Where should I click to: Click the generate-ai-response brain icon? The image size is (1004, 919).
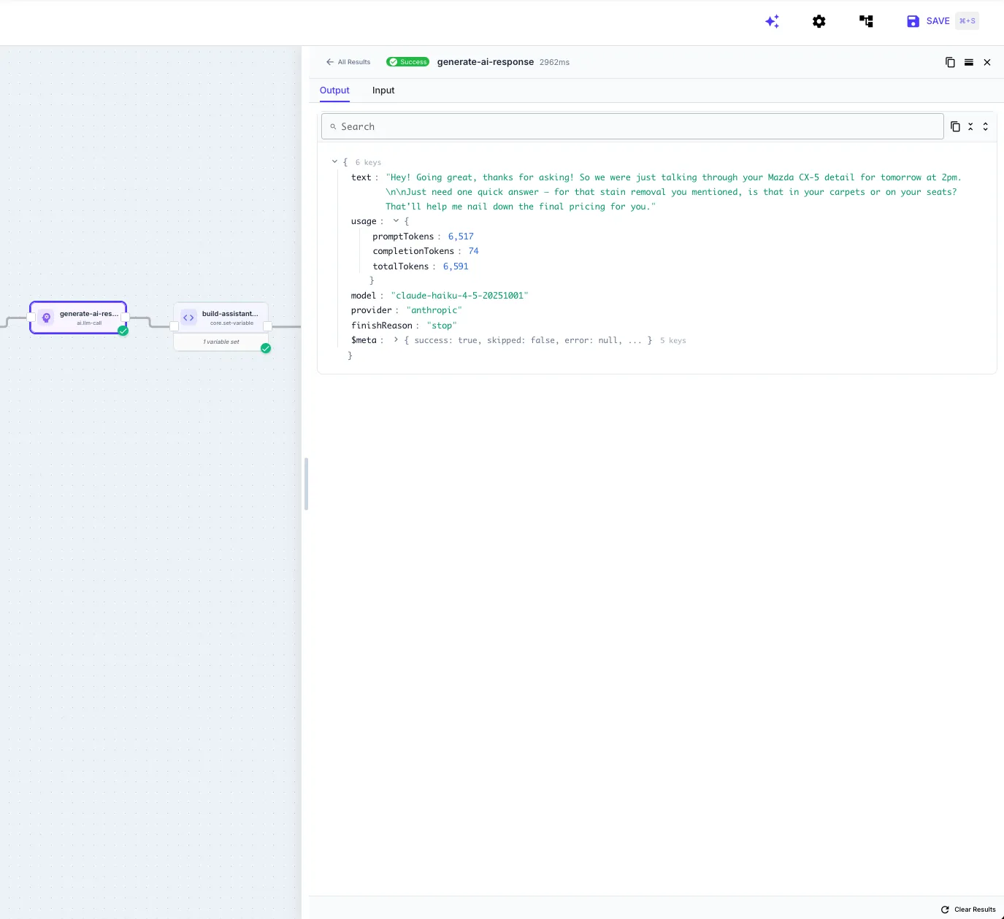pyautogui.click(x=47, y=318)
